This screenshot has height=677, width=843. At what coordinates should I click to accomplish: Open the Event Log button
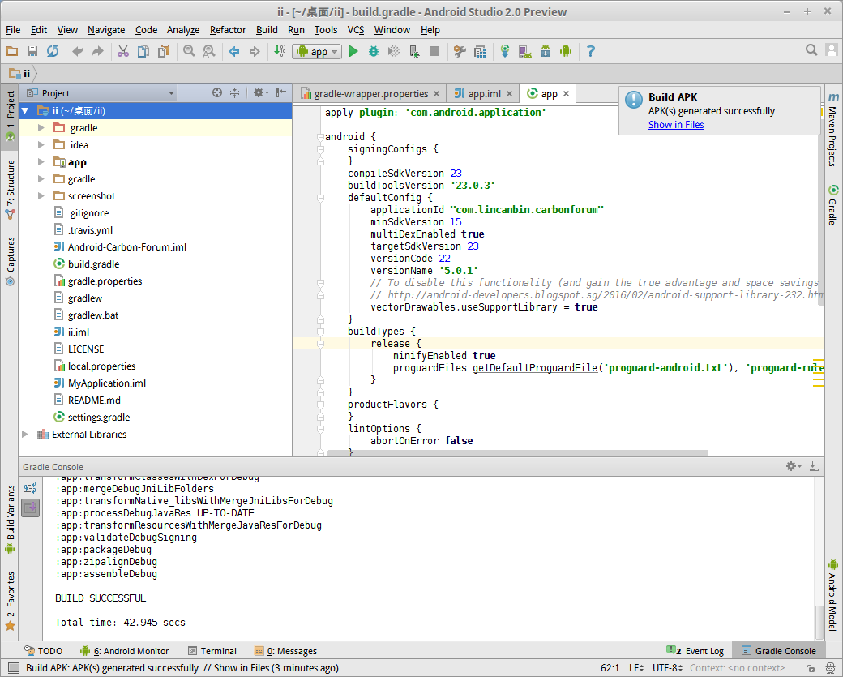(x=695, y=651)
